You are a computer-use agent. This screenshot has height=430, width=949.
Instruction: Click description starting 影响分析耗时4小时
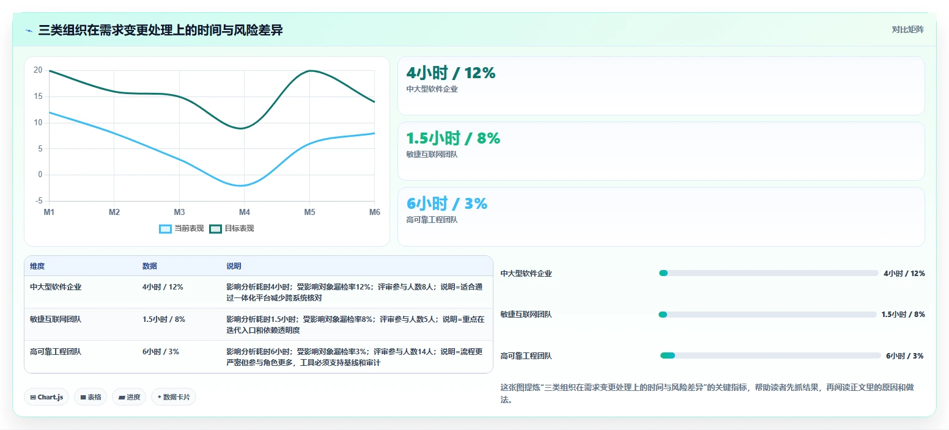(355, 292)
